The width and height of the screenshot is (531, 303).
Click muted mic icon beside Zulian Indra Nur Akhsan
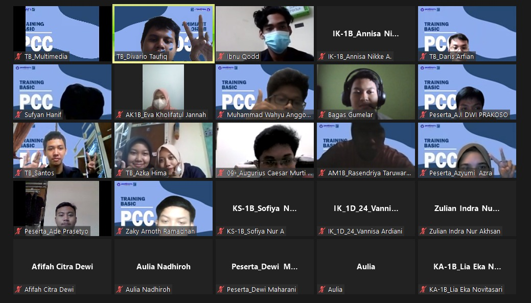coord(423,231)
